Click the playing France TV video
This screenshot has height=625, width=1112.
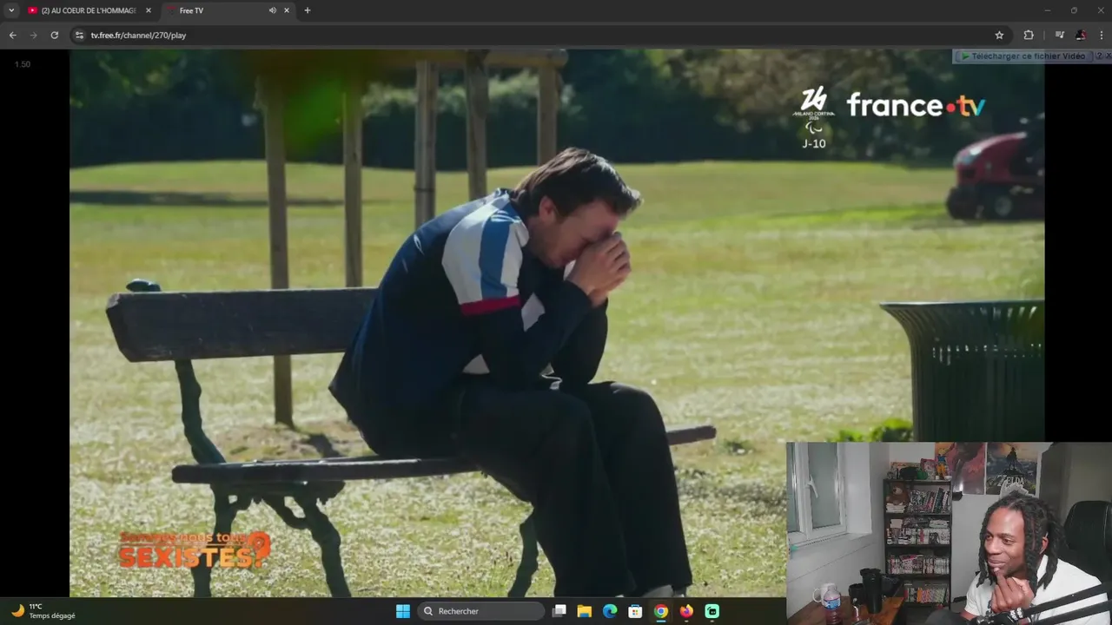[556, 322]
